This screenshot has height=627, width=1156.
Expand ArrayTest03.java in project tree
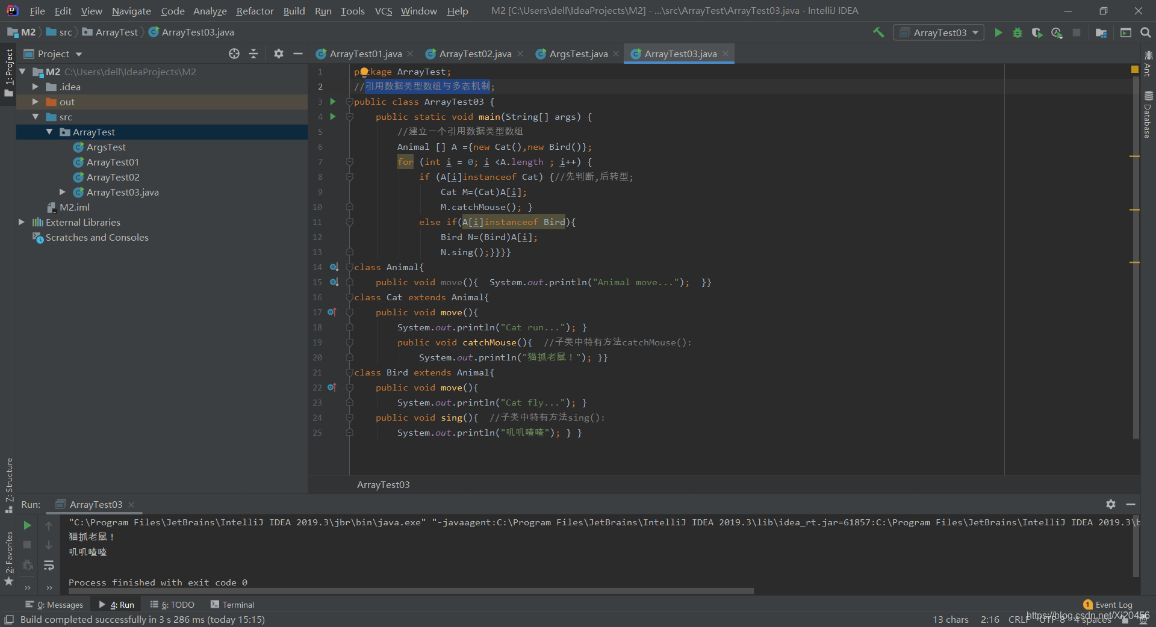[x=63, y=192]
